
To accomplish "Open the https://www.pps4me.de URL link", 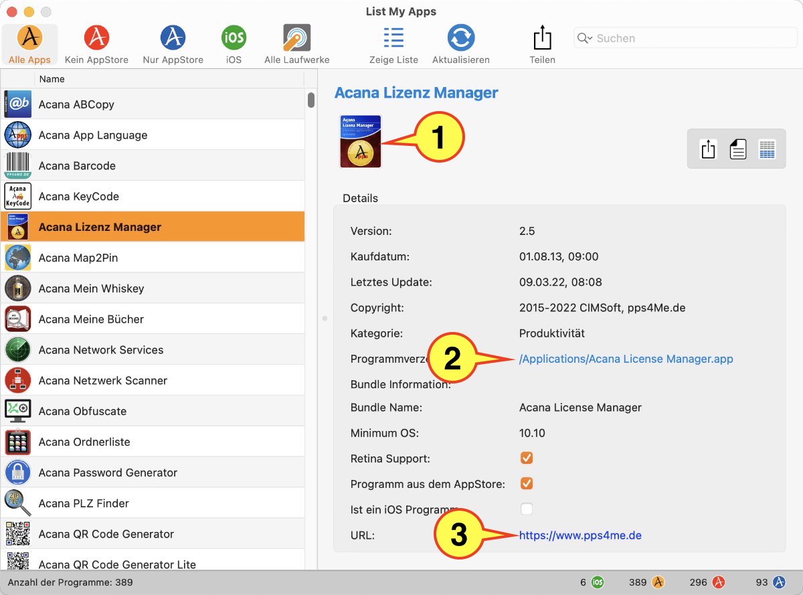I will tap(580, 535).
